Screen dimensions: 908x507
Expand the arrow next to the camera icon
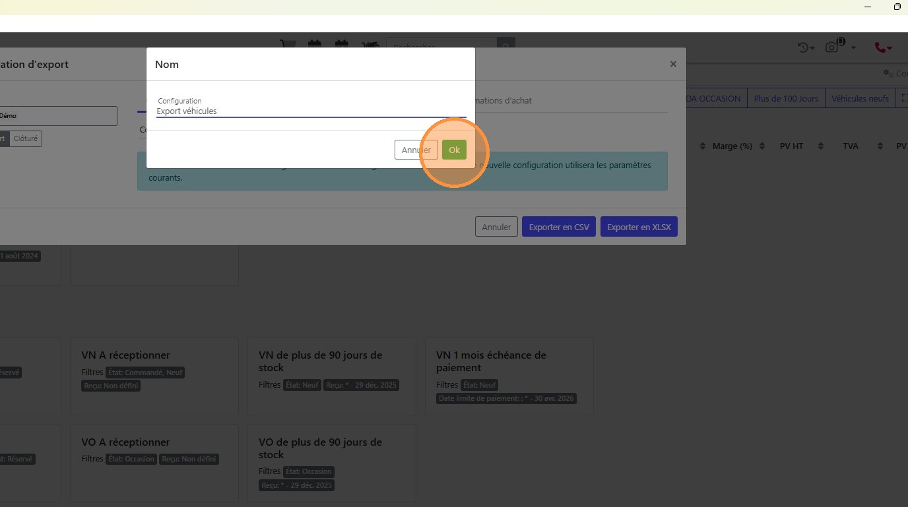[x=854, y=47]
